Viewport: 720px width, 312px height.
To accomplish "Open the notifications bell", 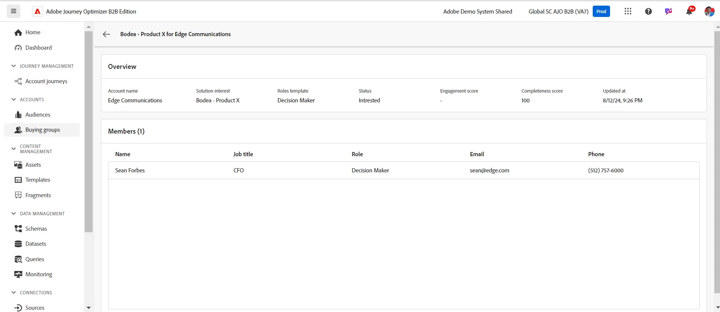I will click(689, 11).
